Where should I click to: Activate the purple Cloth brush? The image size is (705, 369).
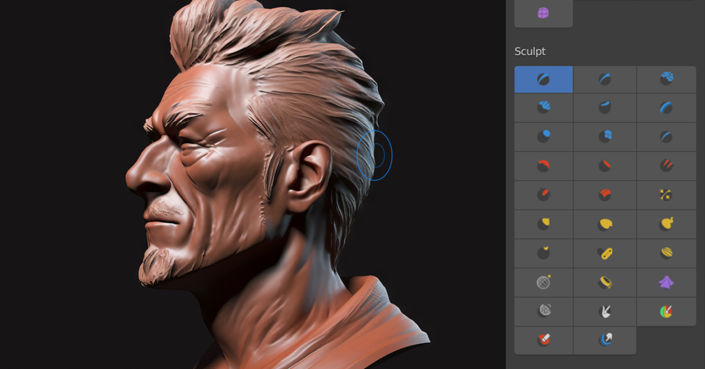[x=666, y=282]
